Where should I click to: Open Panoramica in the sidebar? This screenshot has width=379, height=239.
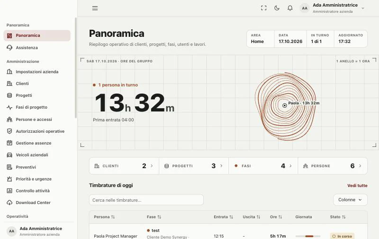(37, 35)
